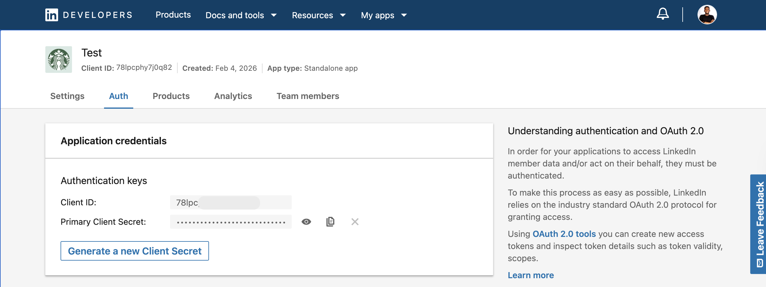Open the notifications bell
The height and width of the screenshot is (287, 766).
click(x=663, y=14)
